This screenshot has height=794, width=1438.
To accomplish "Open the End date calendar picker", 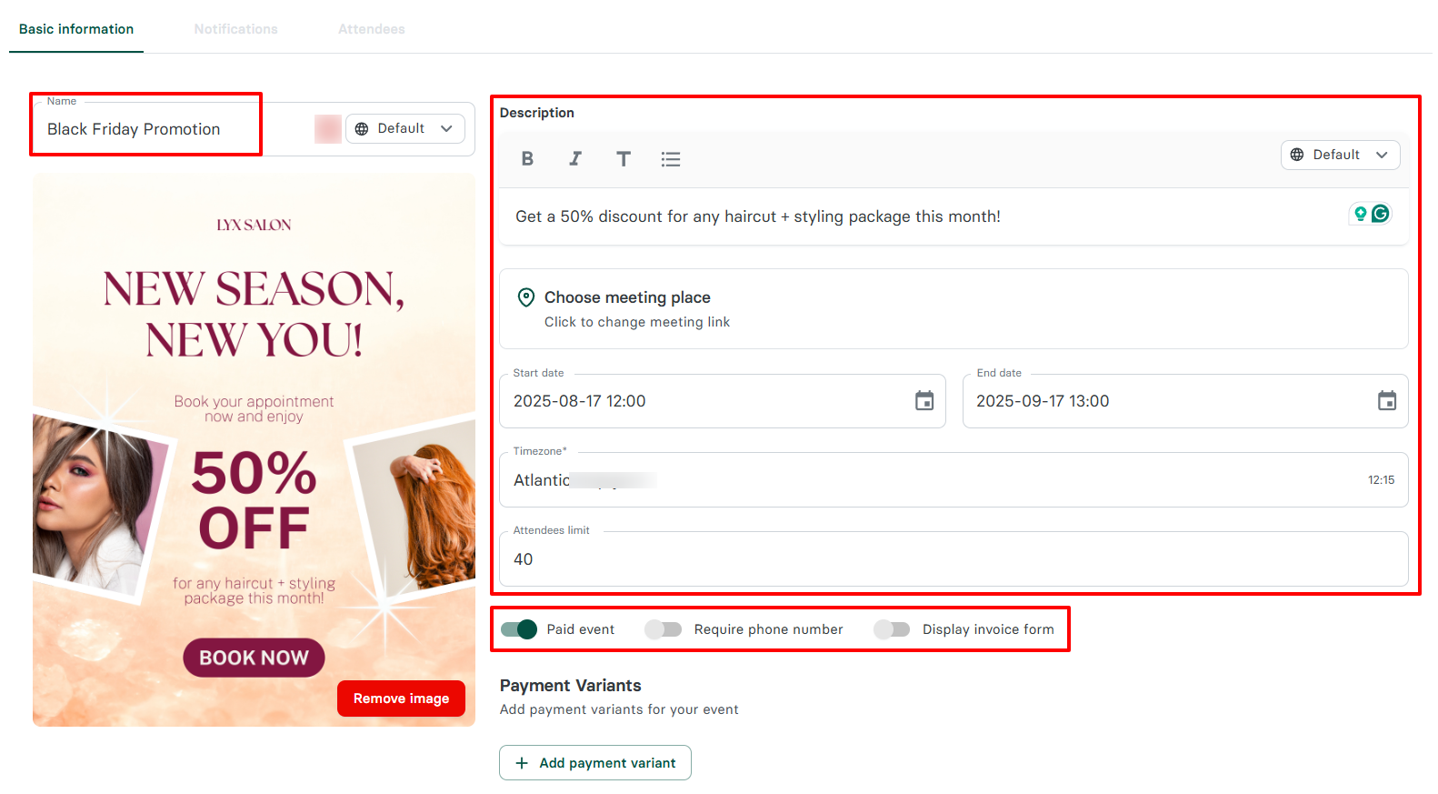I will point(1387,401).
